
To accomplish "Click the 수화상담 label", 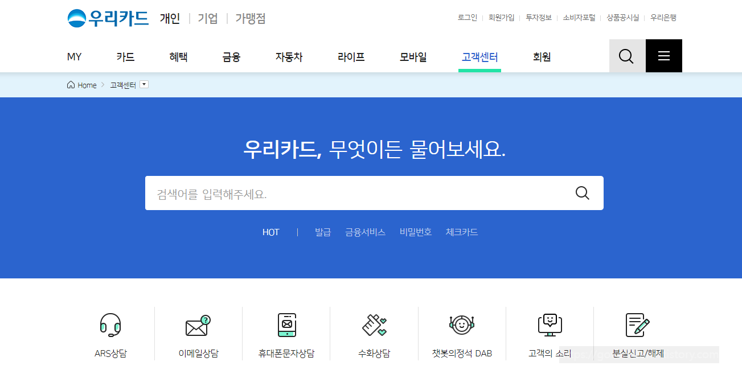I will (x=374, y=354).
